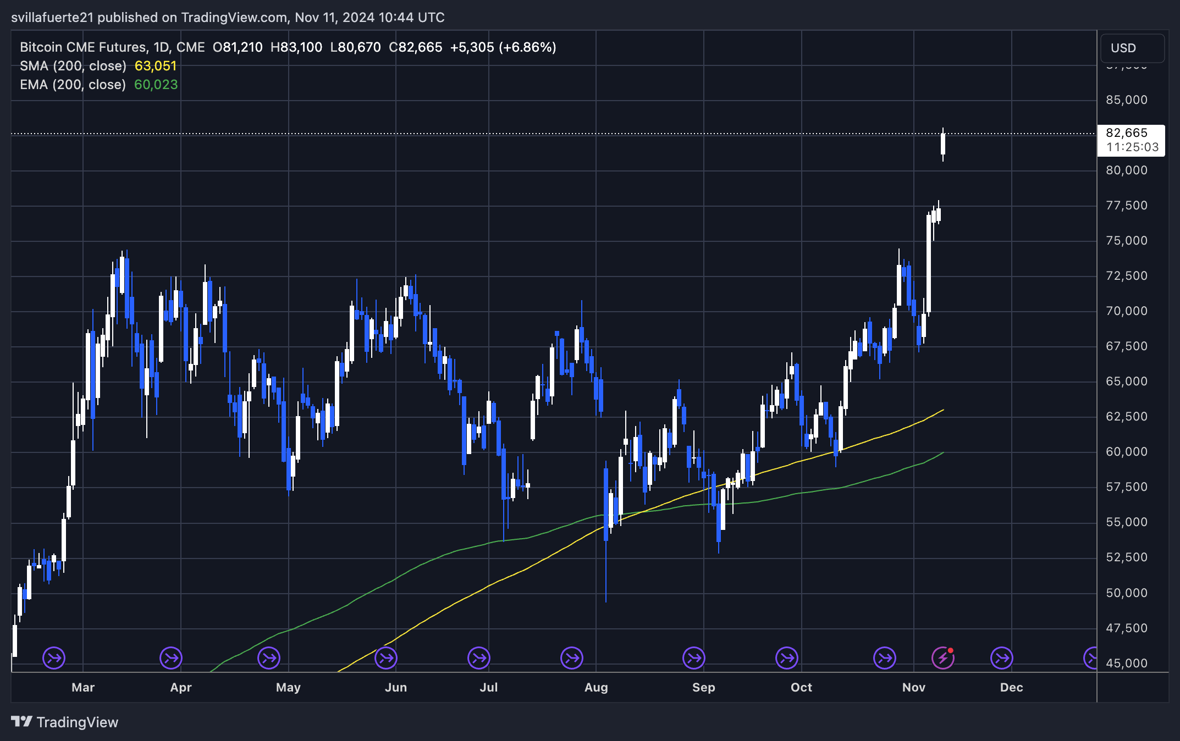
Task: Click the 55,000 price axis label
Action: click(1127, 522)
